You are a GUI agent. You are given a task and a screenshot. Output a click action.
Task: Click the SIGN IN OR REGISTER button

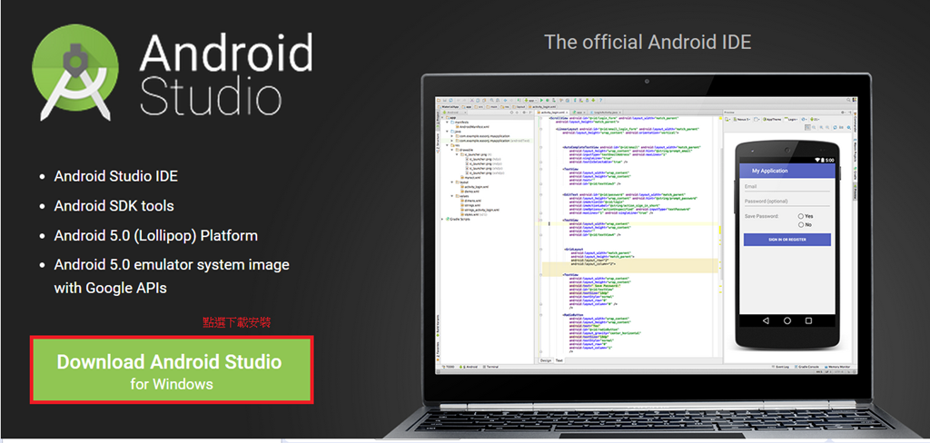[787, 240]
